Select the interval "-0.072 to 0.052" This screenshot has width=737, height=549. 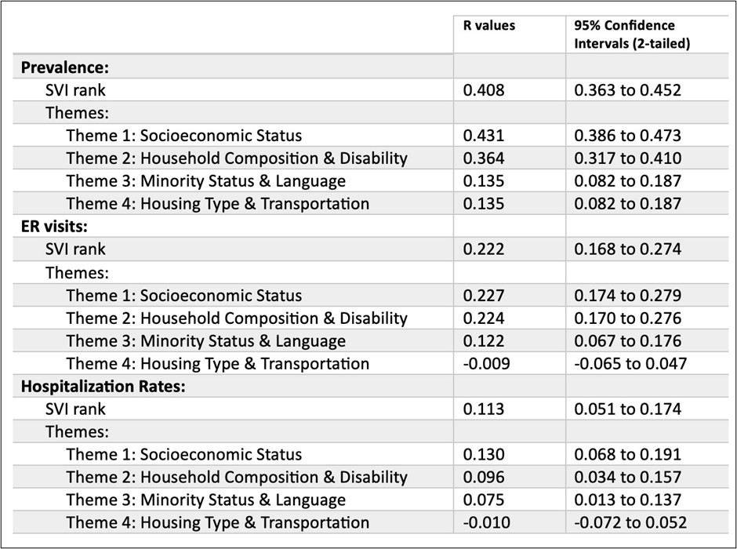pos(630,523)
